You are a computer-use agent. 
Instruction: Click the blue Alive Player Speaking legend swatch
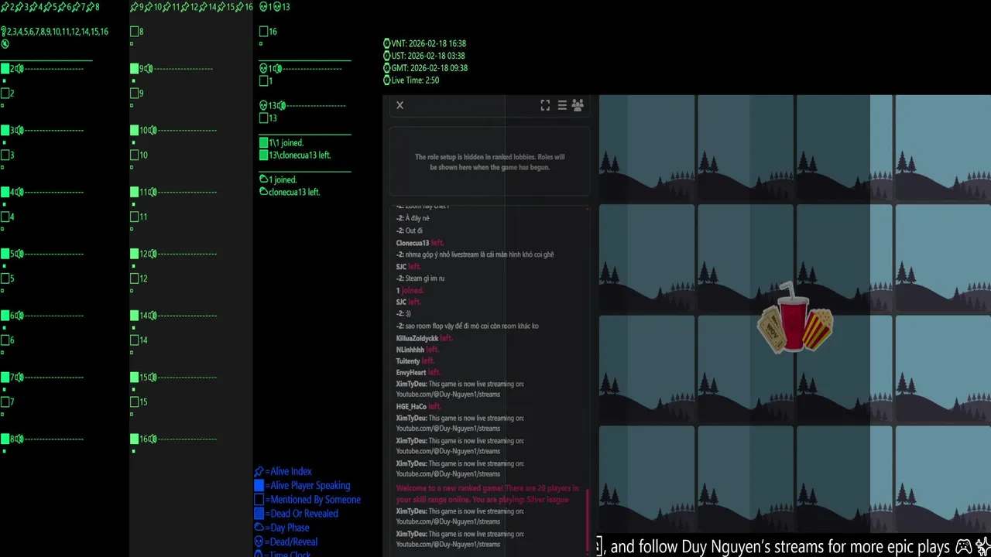pyautogui.click(x=259, y=486)
